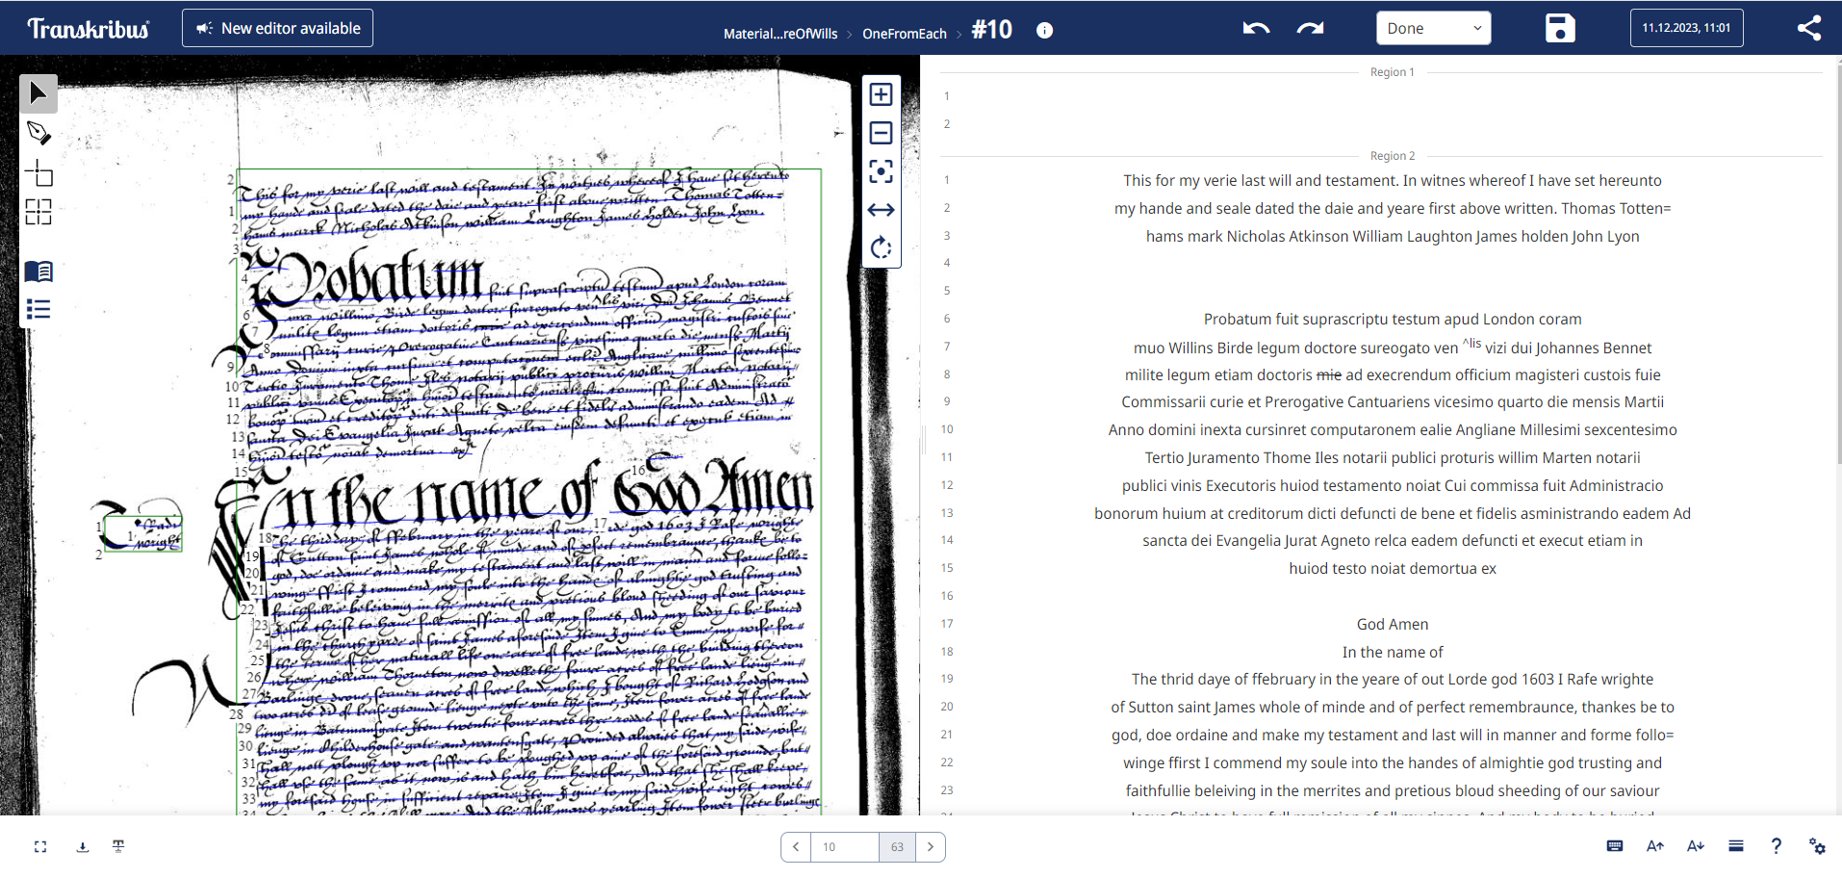Open the version dated 11.12.2023
This screenshot has width=1842, height=878.
click(1686, 28)
